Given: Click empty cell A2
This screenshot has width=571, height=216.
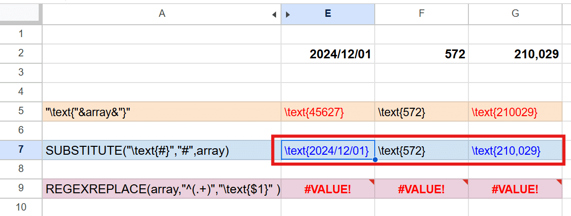Looking at the screenshot, I should tap(162, 54).
